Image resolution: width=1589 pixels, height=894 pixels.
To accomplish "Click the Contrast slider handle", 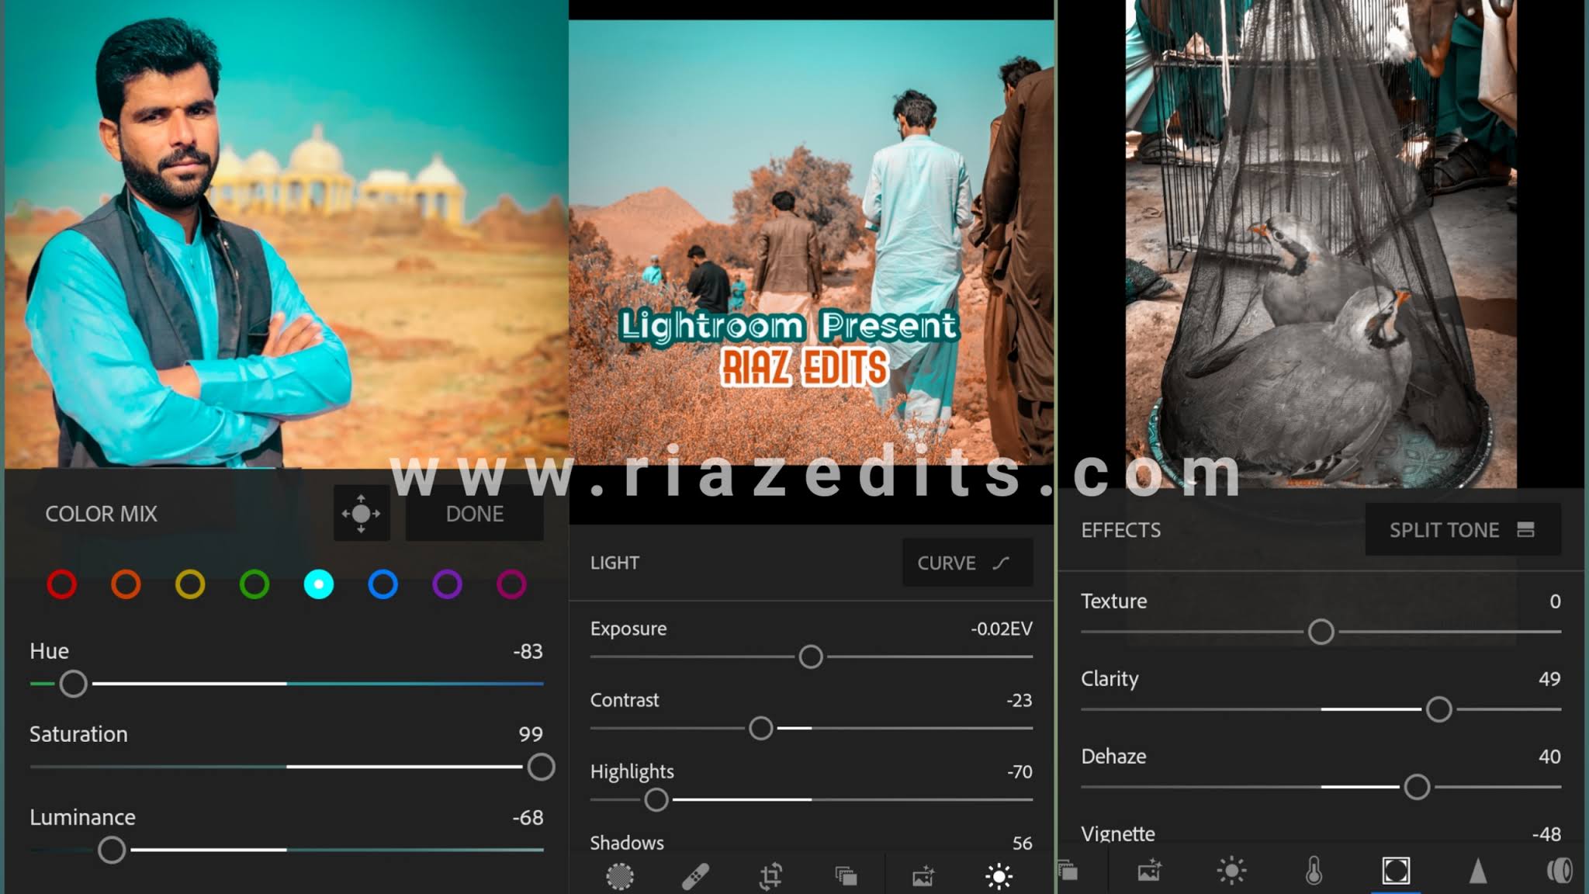I will pyautogui.click(x=761, y=728).
